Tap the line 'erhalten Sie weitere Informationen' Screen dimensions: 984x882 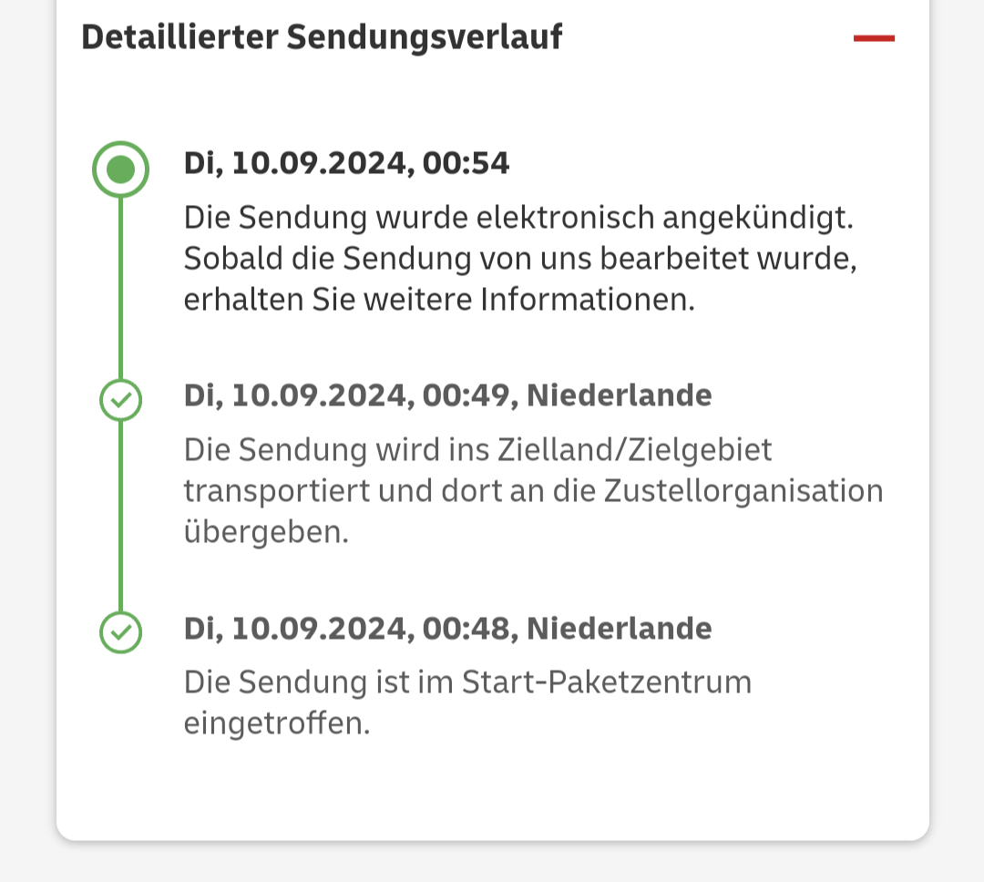tap(439, 301)
